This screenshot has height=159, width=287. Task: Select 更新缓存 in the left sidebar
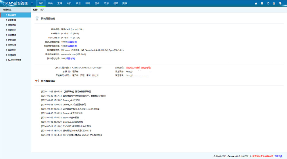12,40
